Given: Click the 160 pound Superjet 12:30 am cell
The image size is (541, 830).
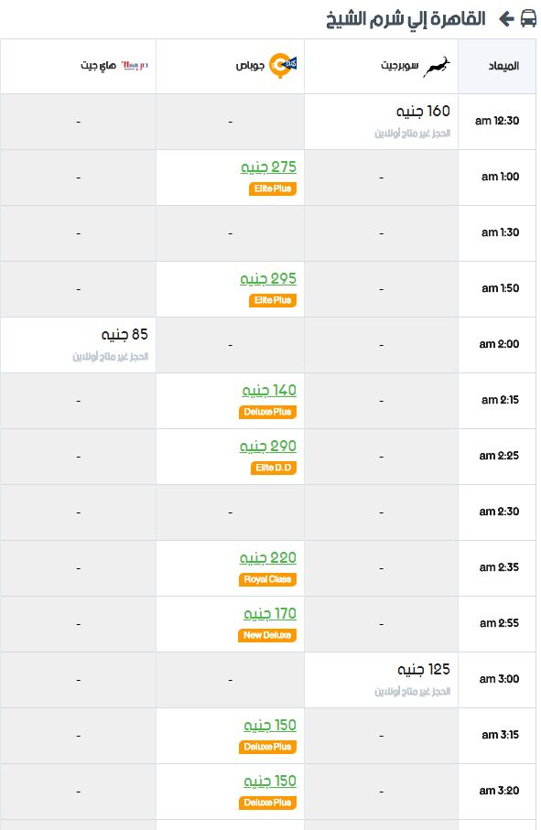Looking at the screenshot, I should pos(381,122).
